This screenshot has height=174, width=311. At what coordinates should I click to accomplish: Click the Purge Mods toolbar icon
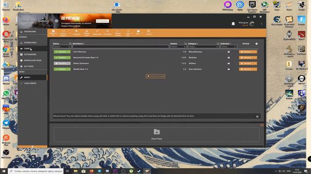pyautogui.click(x=107, y=32)
